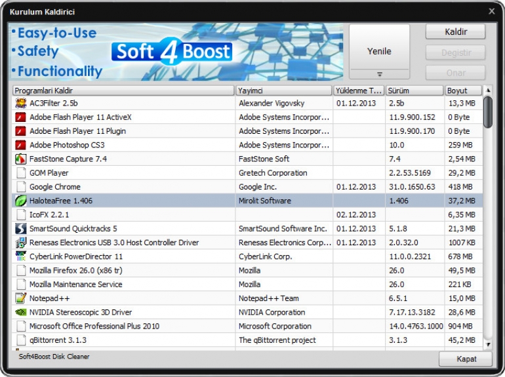Select SmartSound Quicktracks 5 entry
505x377 pixels.
coord(73,229)
